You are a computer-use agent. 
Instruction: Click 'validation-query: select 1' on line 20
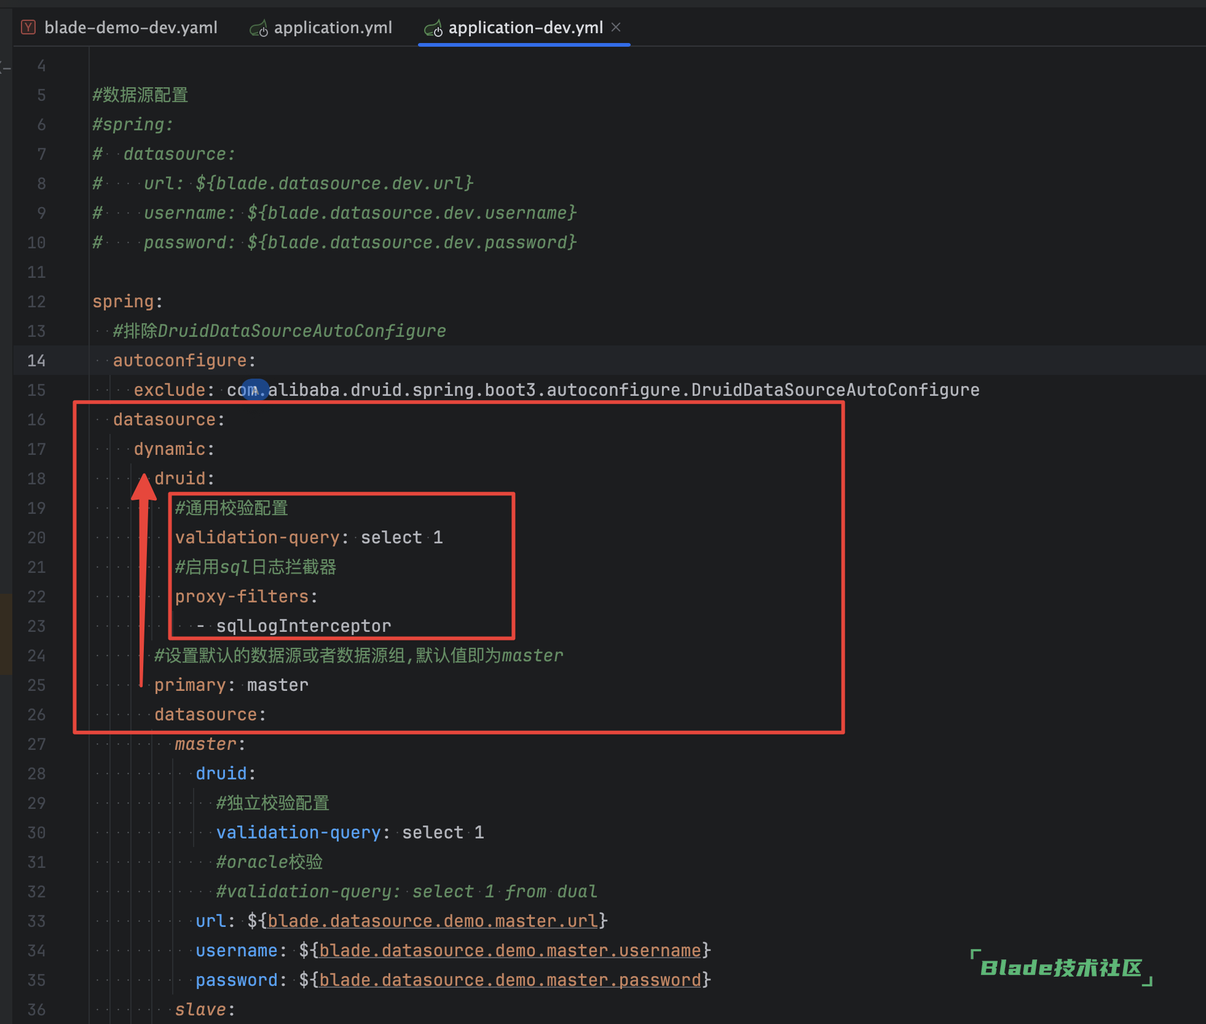(x=309, y=537)
